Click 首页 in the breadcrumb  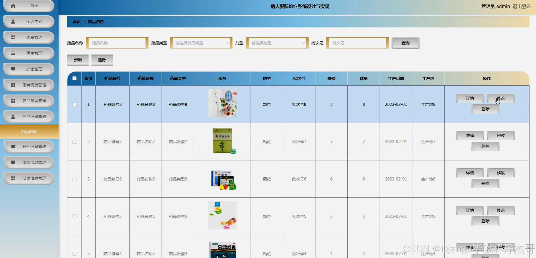pos(77,22)
